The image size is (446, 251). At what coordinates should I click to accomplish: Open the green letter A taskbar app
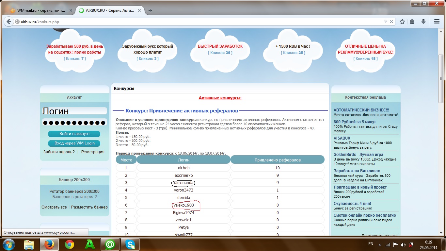[90, 244]
